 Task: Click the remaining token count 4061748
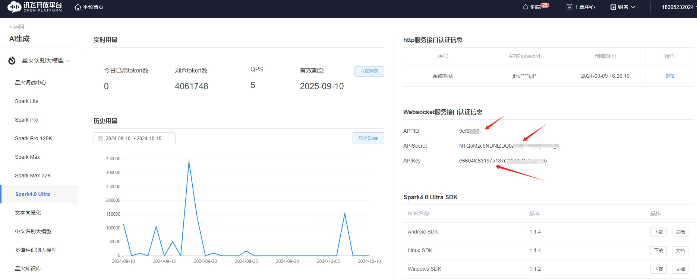tap(192, 86)
